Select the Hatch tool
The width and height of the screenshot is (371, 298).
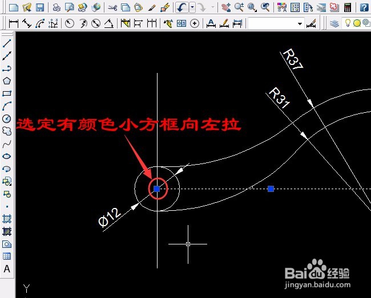coord(7,219)
